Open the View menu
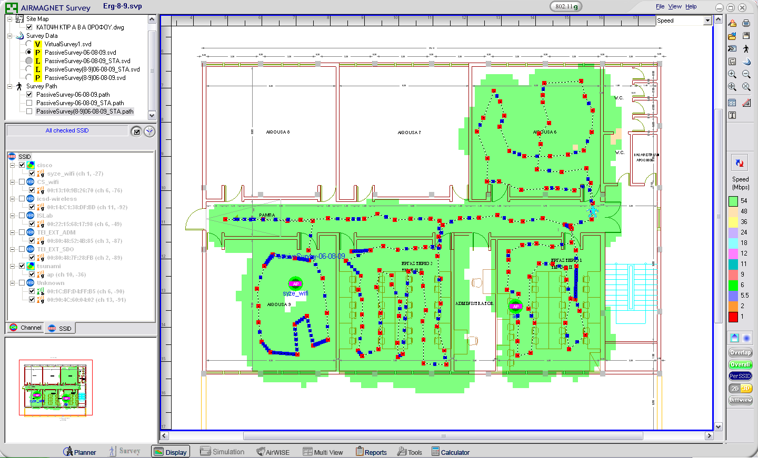The image size is (758, 458). point(675,7)
